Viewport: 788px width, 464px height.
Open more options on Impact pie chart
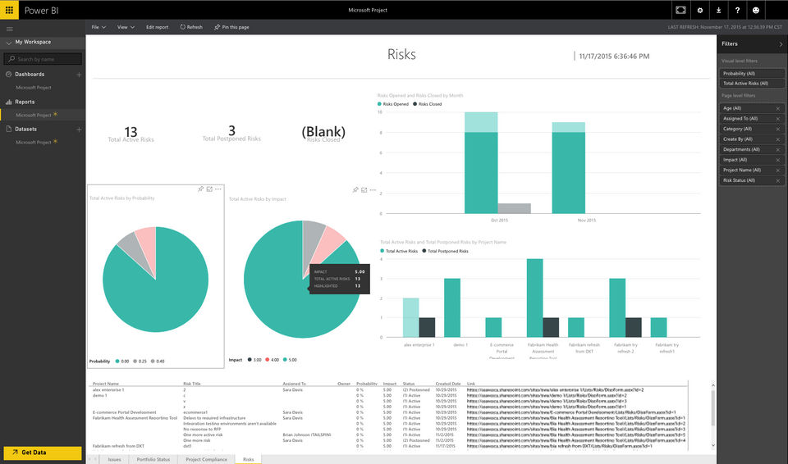tap(373, 190)
